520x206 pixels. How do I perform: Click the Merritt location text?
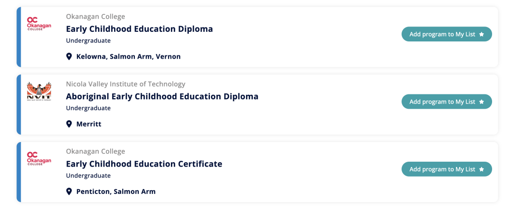click(x=89, y=124)
